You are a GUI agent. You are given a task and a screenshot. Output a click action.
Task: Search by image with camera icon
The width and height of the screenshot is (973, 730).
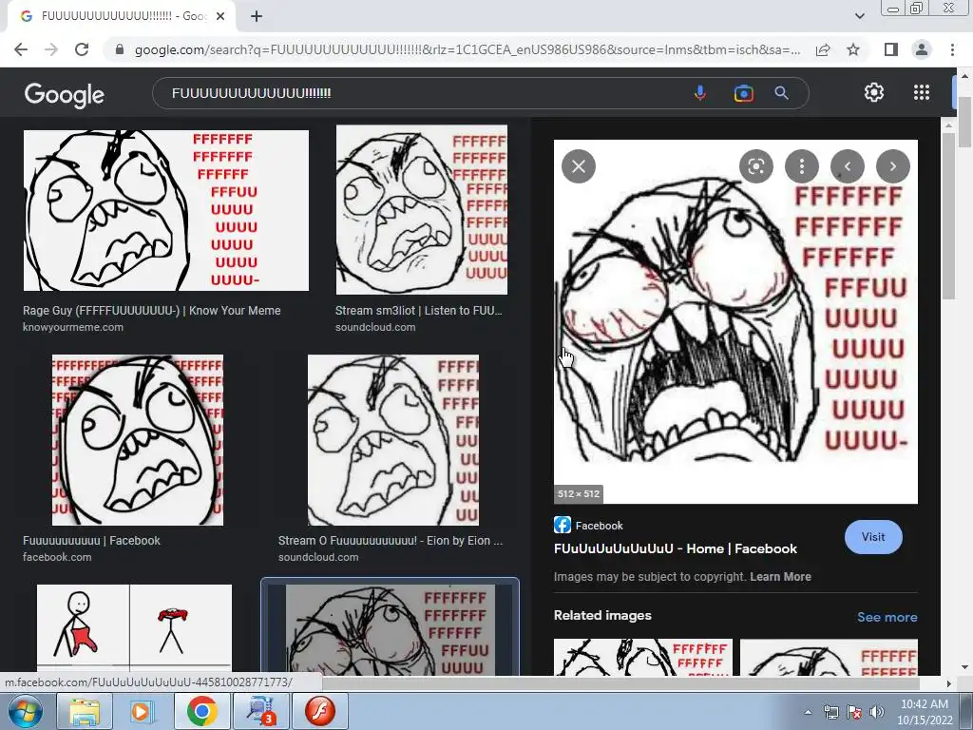[x=743, y=93]
